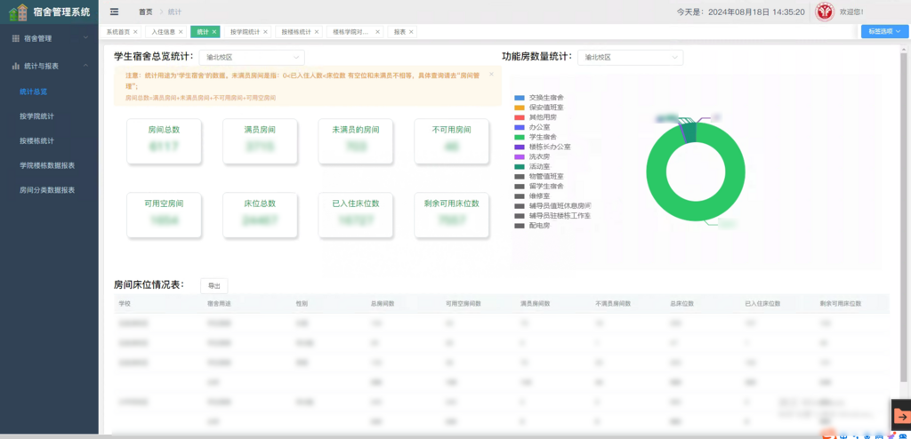911x439 pixels.
Task: Click the 剩余可用床位数 stat card
Action: coord(451,215)
